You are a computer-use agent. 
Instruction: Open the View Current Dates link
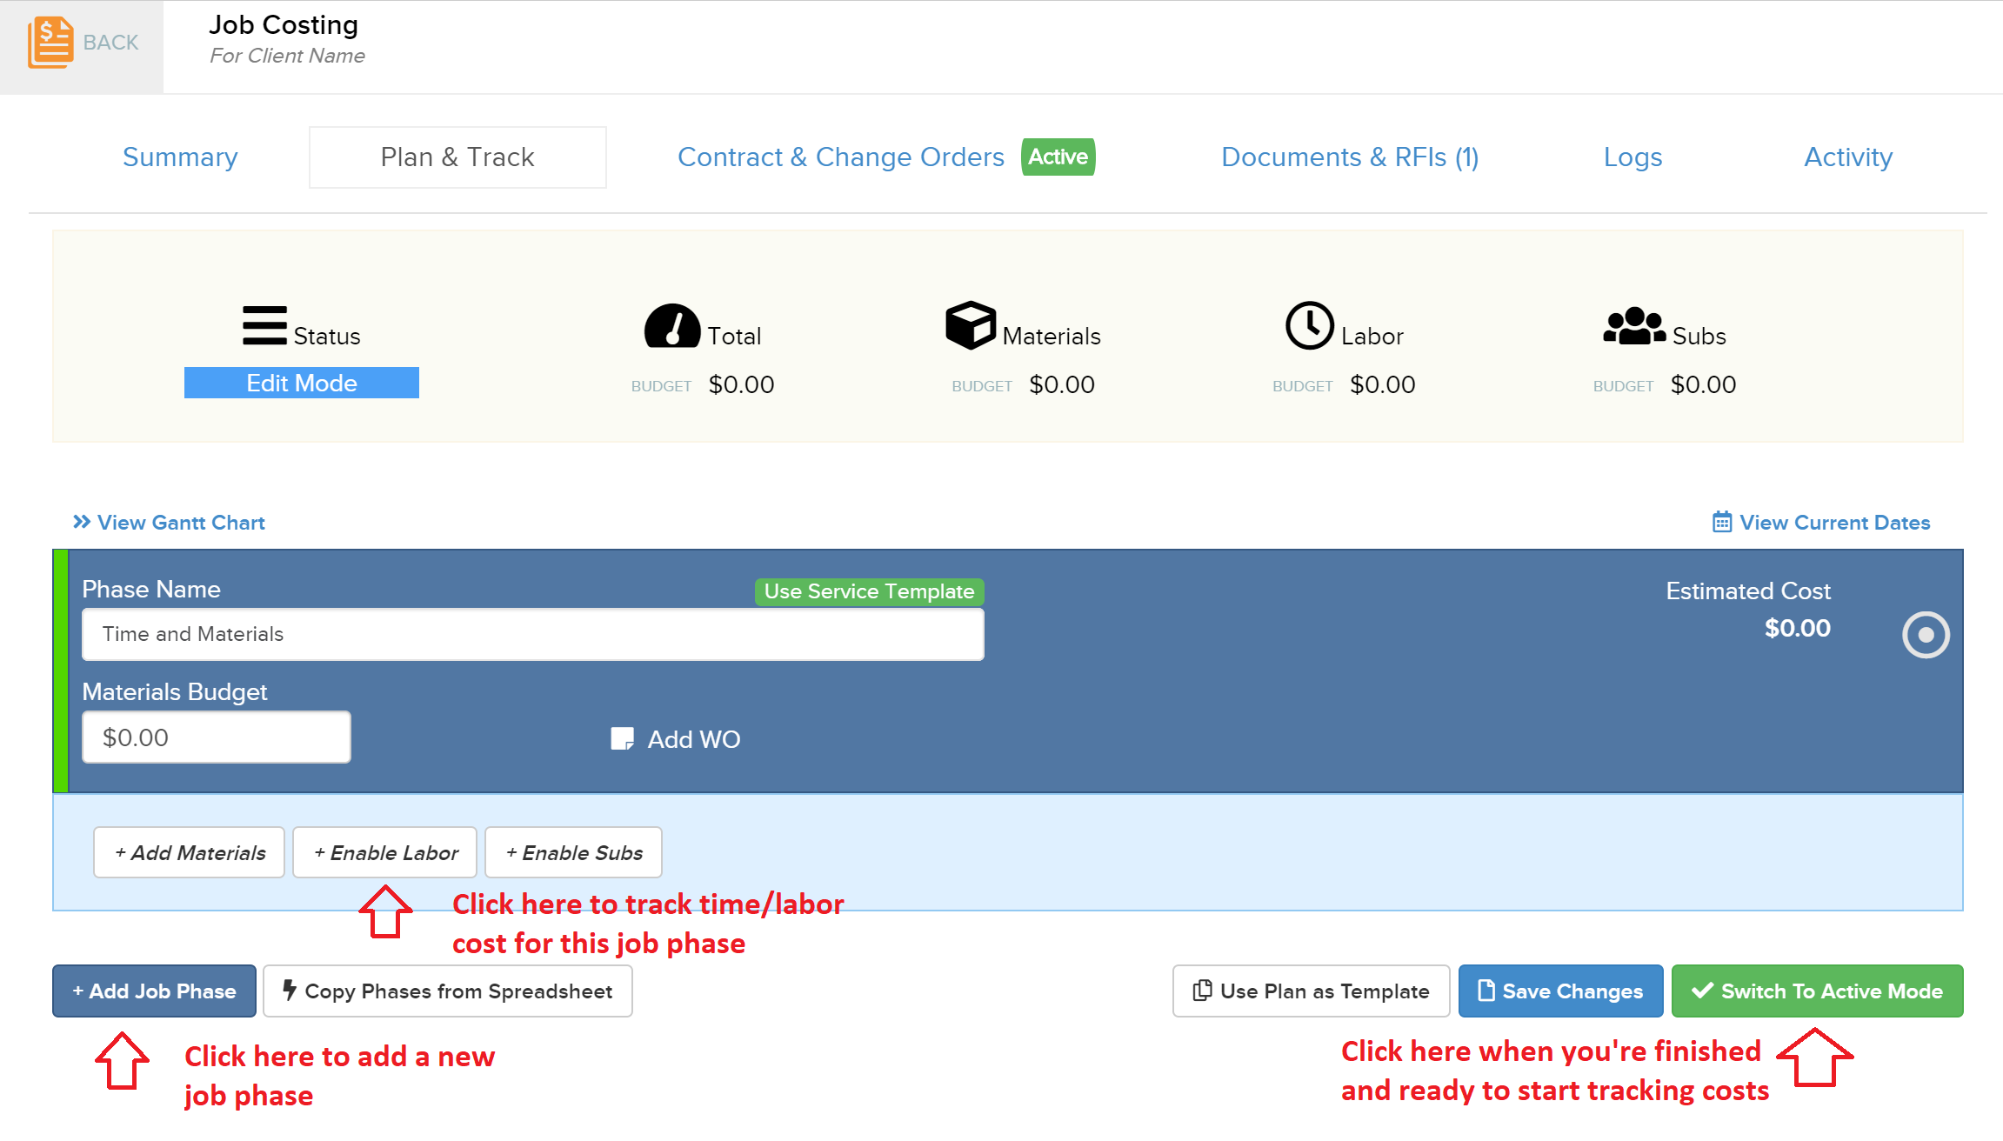1835,523
